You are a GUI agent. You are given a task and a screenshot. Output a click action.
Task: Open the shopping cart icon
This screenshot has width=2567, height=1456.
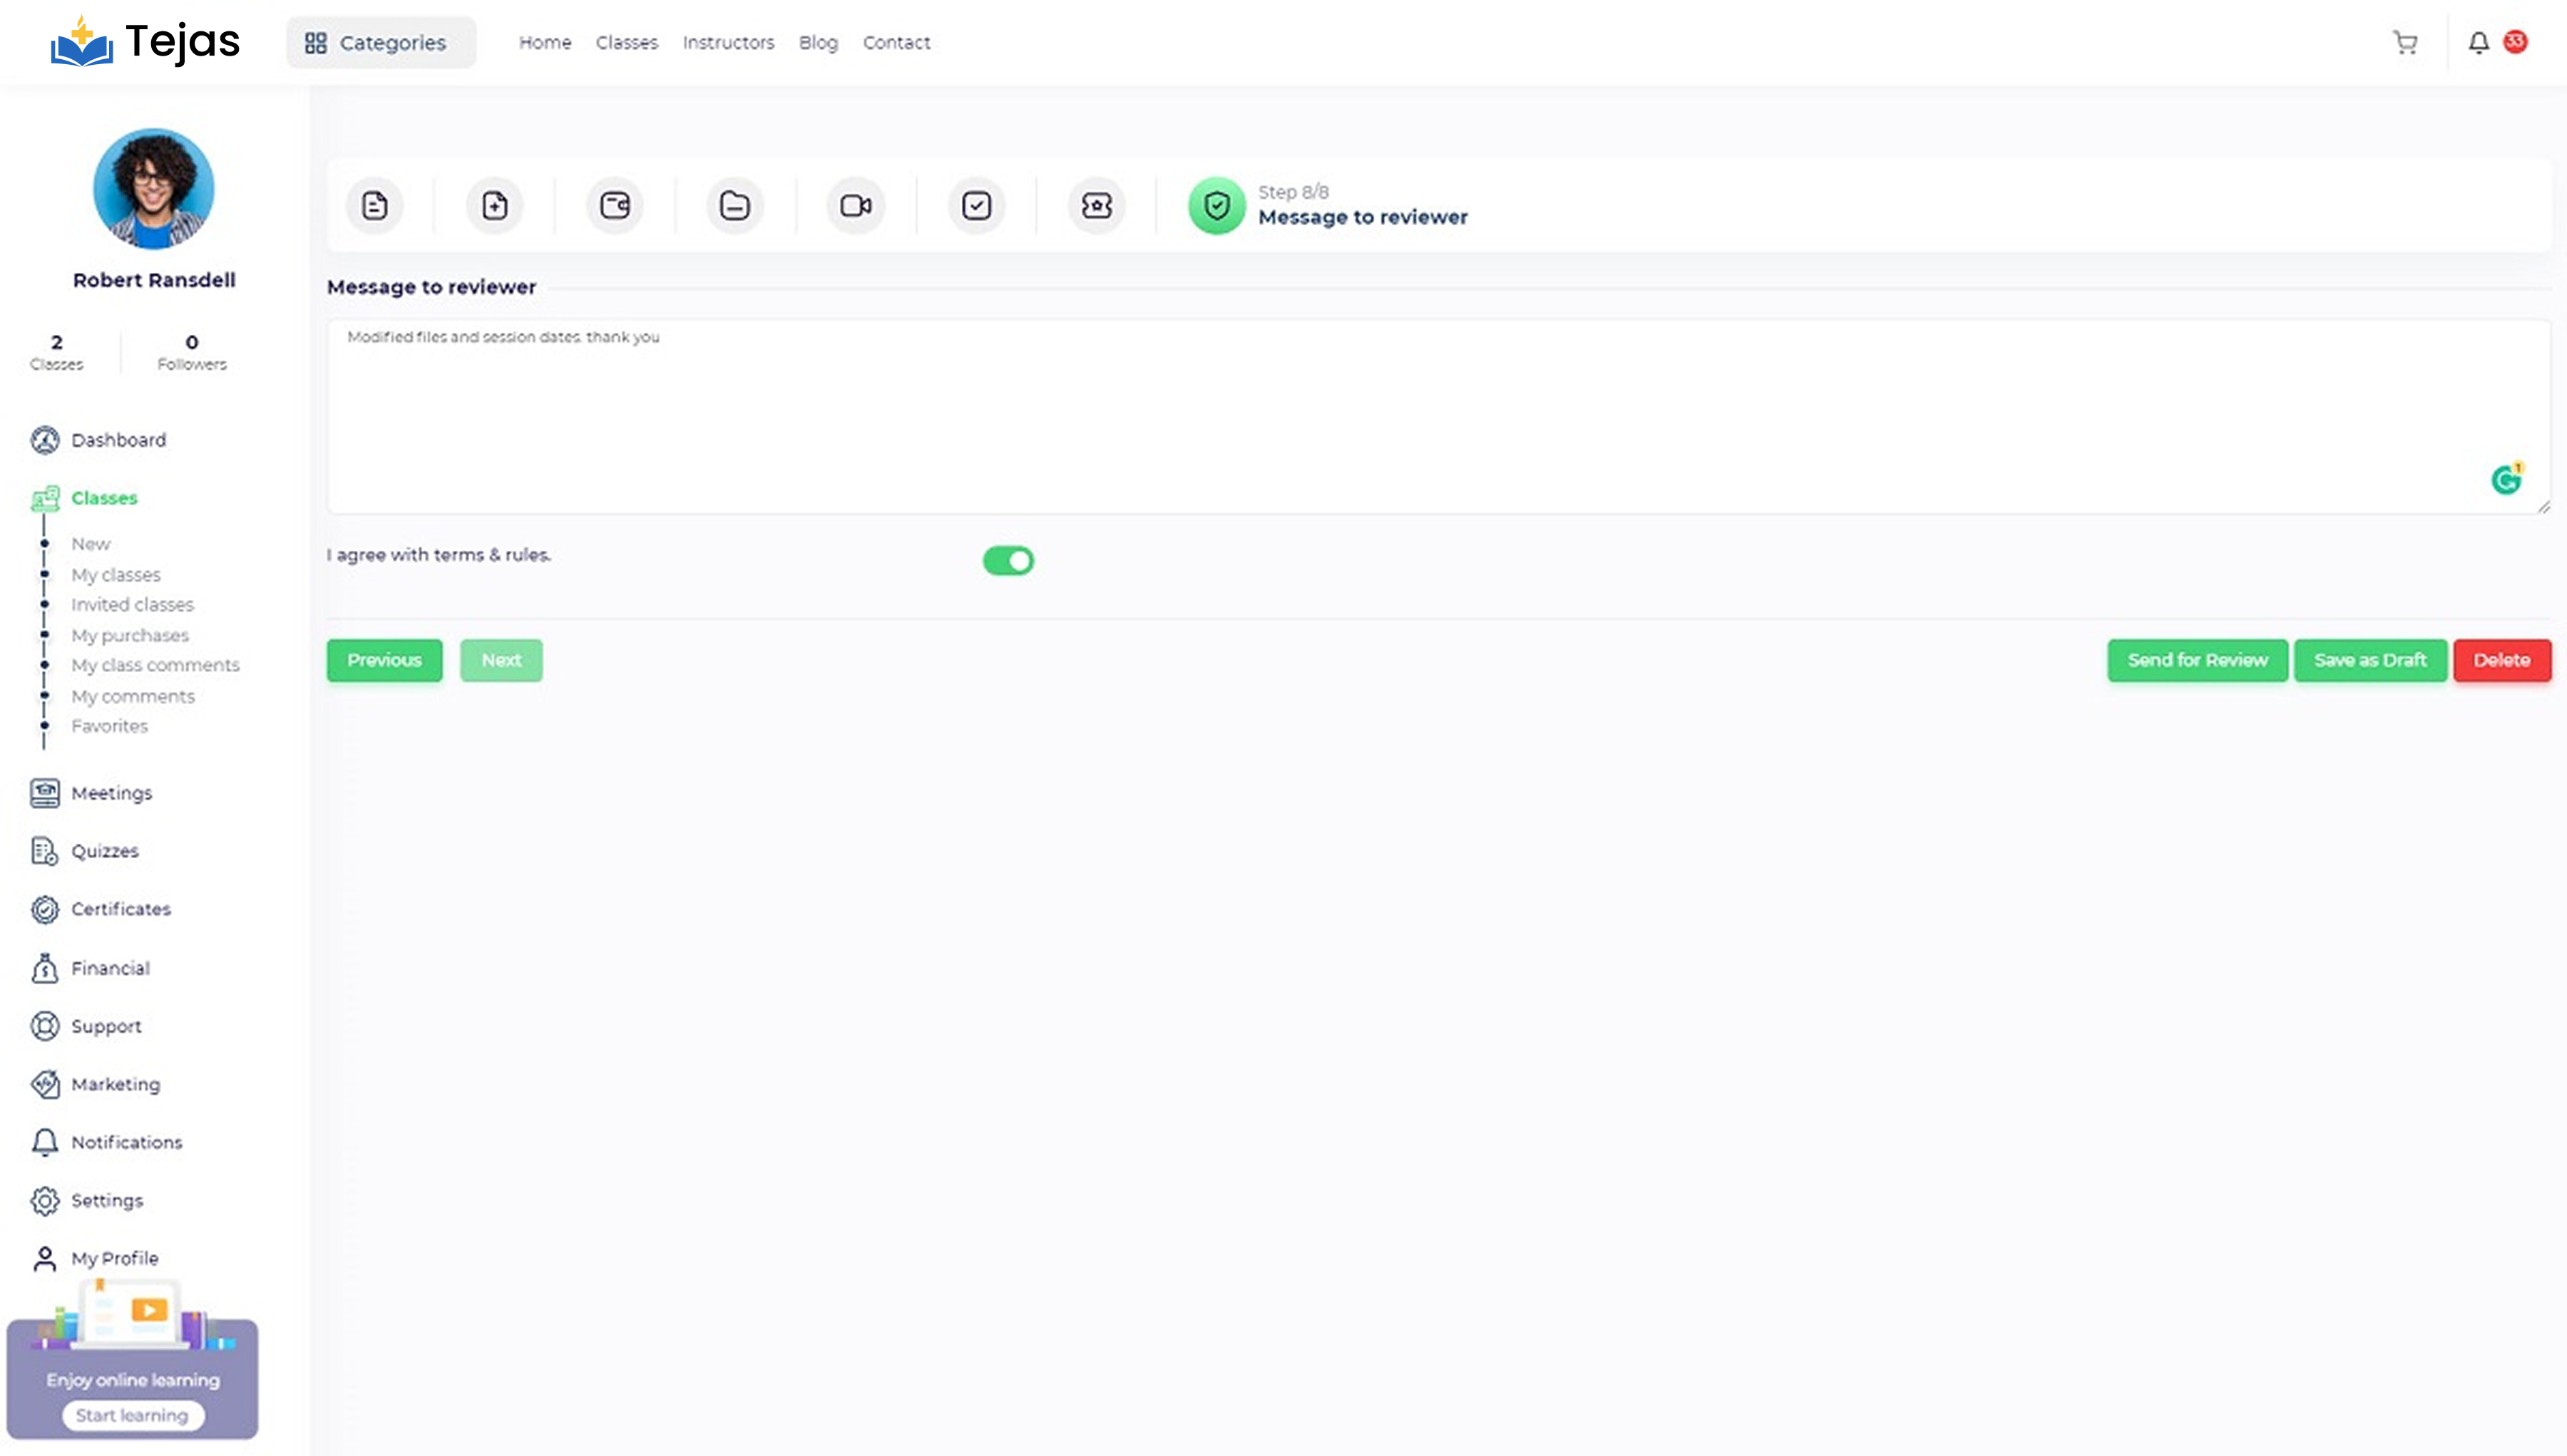2405,43
